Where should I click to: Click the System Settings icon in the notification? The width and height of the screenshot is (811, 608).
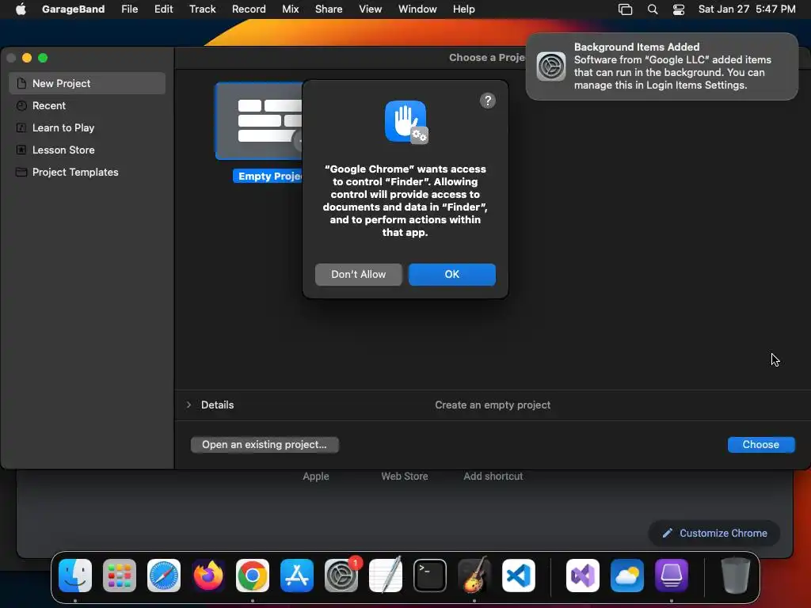pyautogui.click(x=551, y=66)
